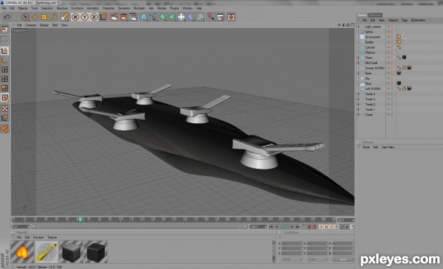Expand the MiniTurret object
The image size is (443, 269).
click(359, 63)
